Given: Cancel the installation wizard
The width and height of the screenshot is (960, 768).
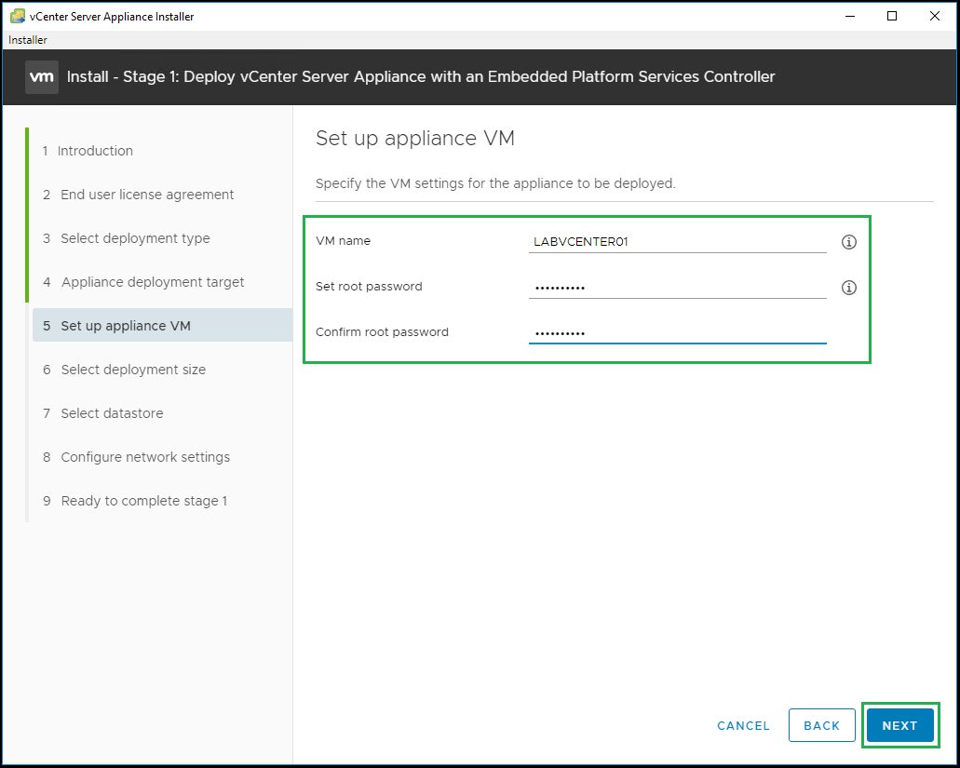Looking at the screenshot, I should (x=743, y=725).
